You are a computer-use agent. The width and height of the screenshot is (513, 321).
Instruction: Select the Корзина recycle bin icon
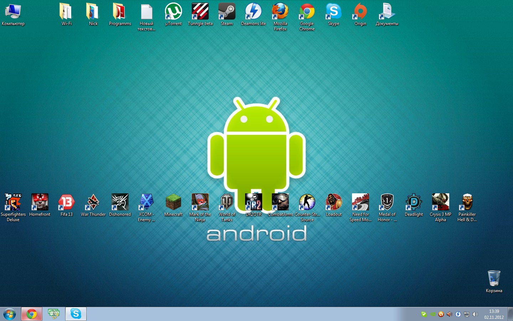[x=494, y=281]
